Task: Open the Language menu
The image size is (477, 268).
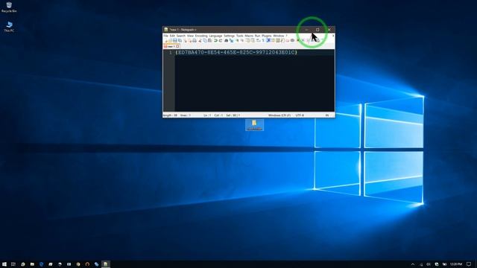Action: tap(215, 36)
